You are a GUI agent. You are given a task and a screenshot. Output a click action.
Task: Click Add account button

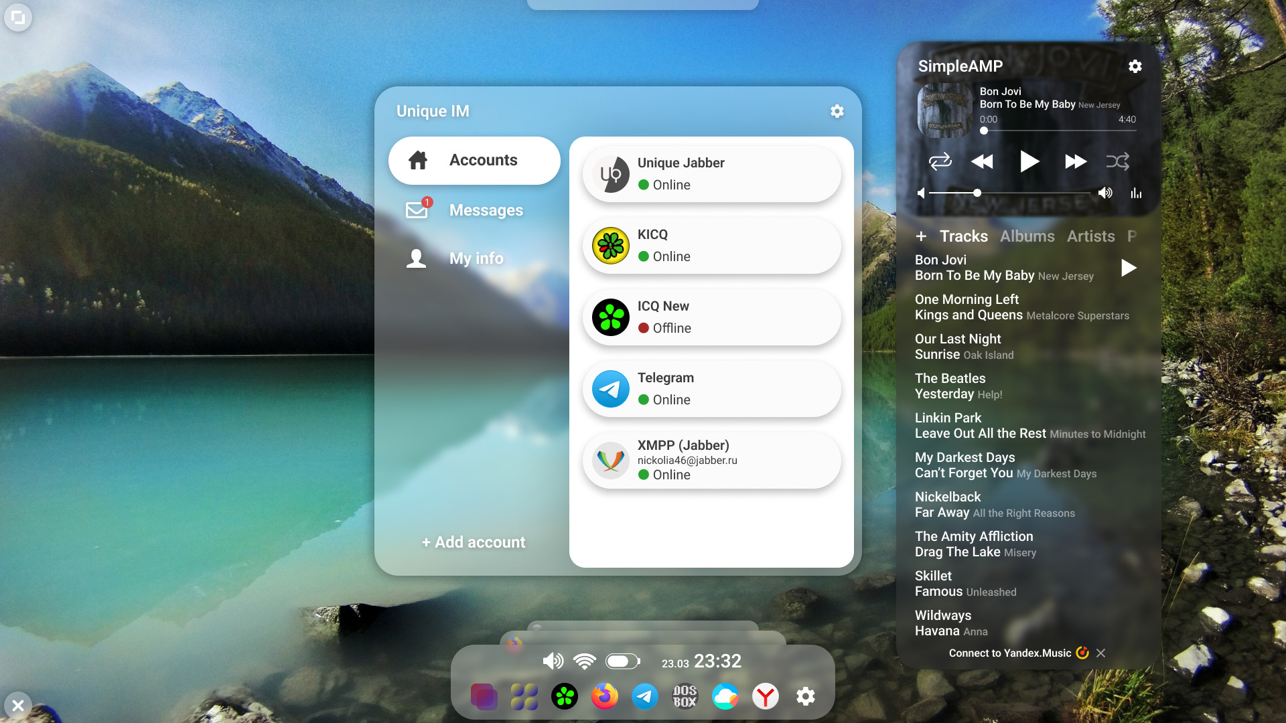(x=474, y=542)
